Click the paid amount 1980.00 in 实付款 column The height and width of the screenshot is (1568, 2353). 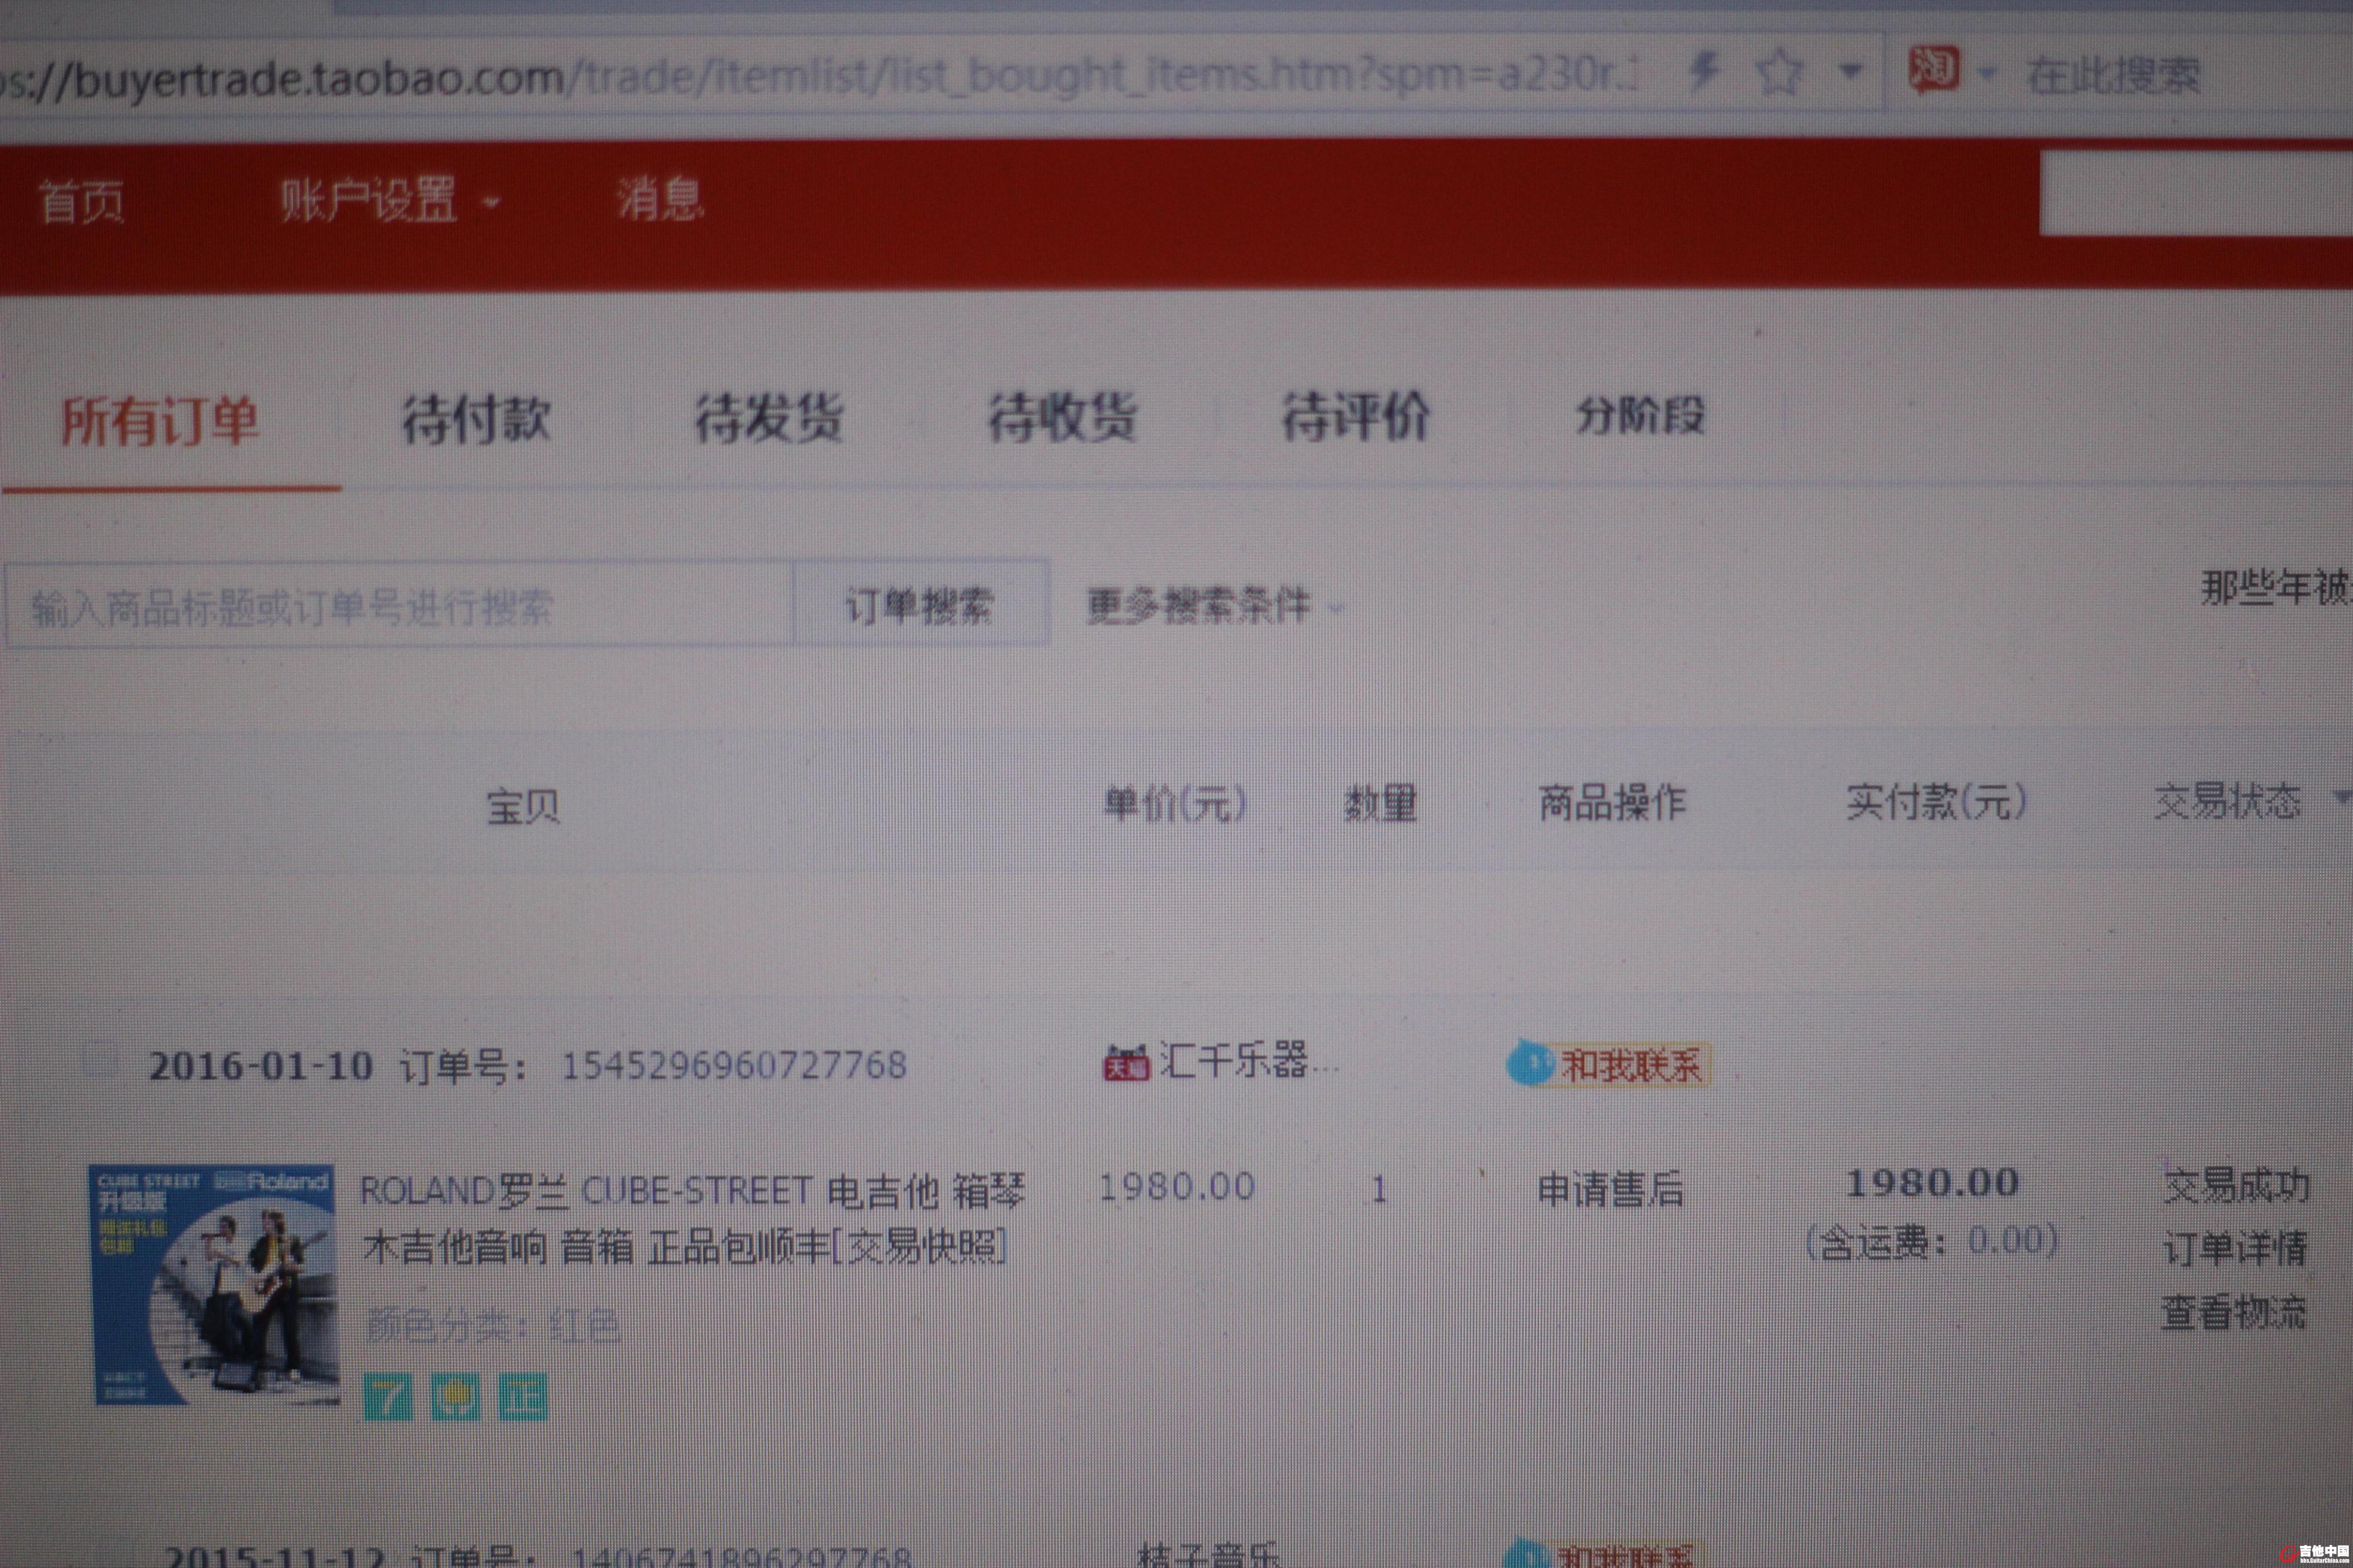(x=1932, y=1182)
